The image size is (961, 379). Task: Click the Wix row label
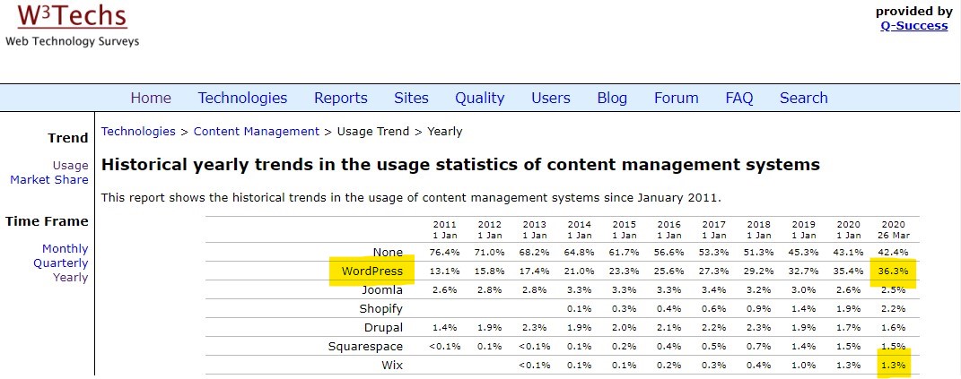coord(392,365)
